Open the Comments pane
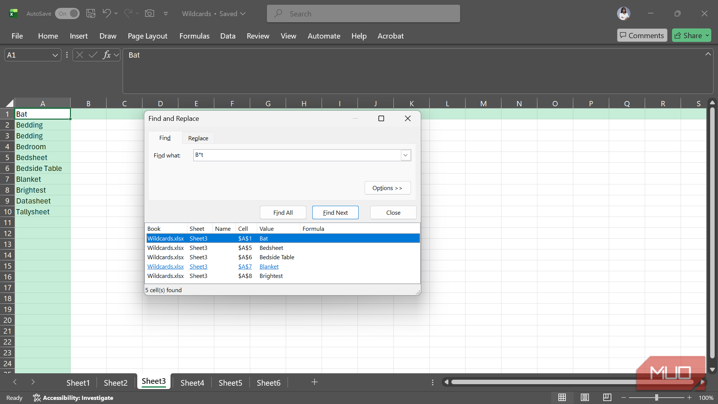718x404 pixels. coord(642,36)
